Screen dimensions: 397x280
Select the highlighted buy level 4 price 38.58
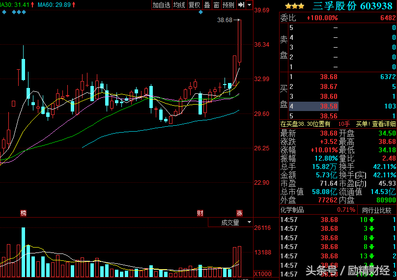click(x=329, y=106)
